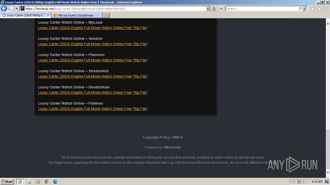Restore down the browser window
This screenshot has width=330, height=185.
[323, 2]
